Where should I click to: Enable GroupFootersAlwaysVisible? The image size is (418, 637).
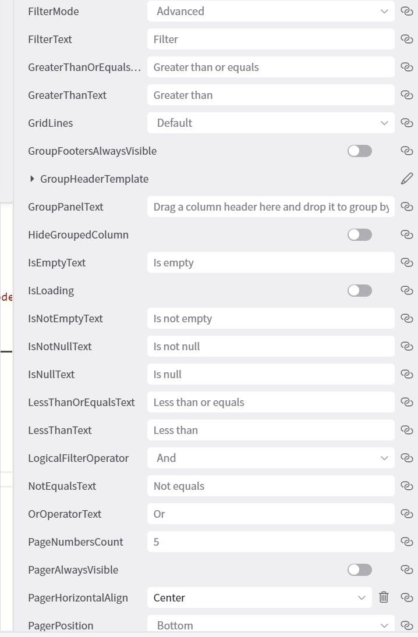click(359, 151)
